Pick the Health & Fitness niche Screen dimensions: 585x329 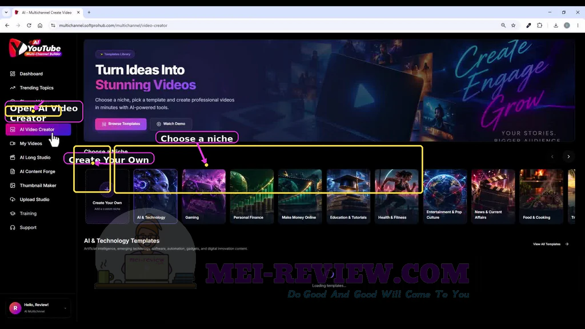396,196
